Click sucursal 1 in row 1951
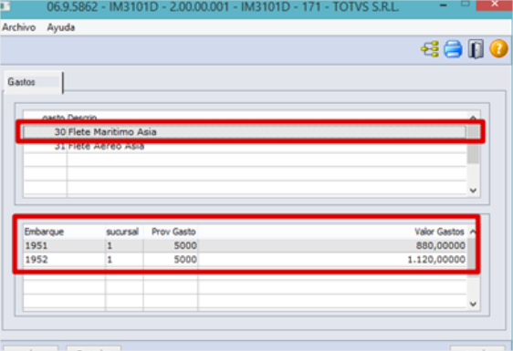 [x=124, y=245]
